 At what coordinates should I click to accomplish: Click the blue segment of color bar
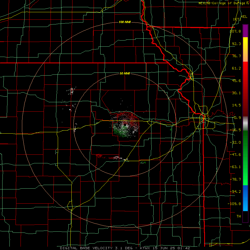(245, 198)
